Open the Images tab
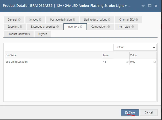Image resolution: width=162 pixels, height=120 pixels. pyautogui.click(x=35, y=20)
